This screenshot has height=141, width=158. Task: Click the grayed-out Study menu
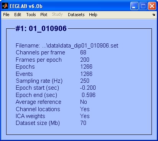pos(57,14)
